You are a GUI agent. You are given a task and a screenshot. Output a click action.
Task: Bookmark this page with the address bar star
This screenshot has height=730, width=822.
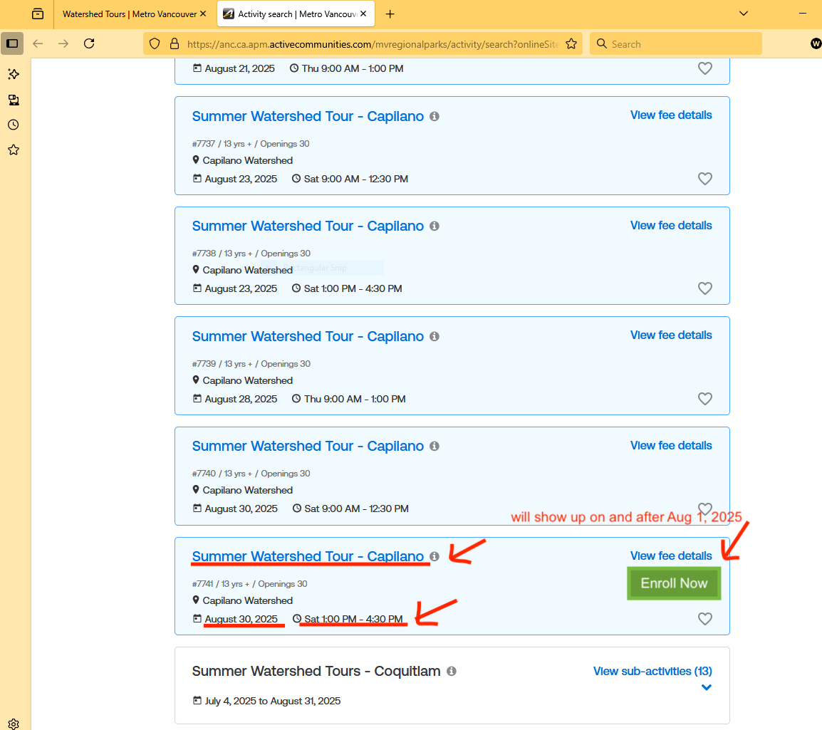coord(571,43)
